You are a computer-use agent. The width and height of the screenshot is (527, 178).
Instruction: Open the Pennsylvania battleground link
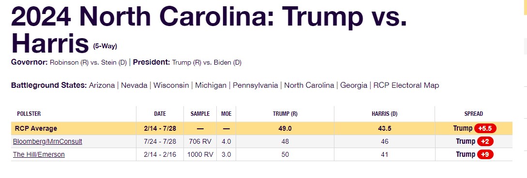click(256, 85)
